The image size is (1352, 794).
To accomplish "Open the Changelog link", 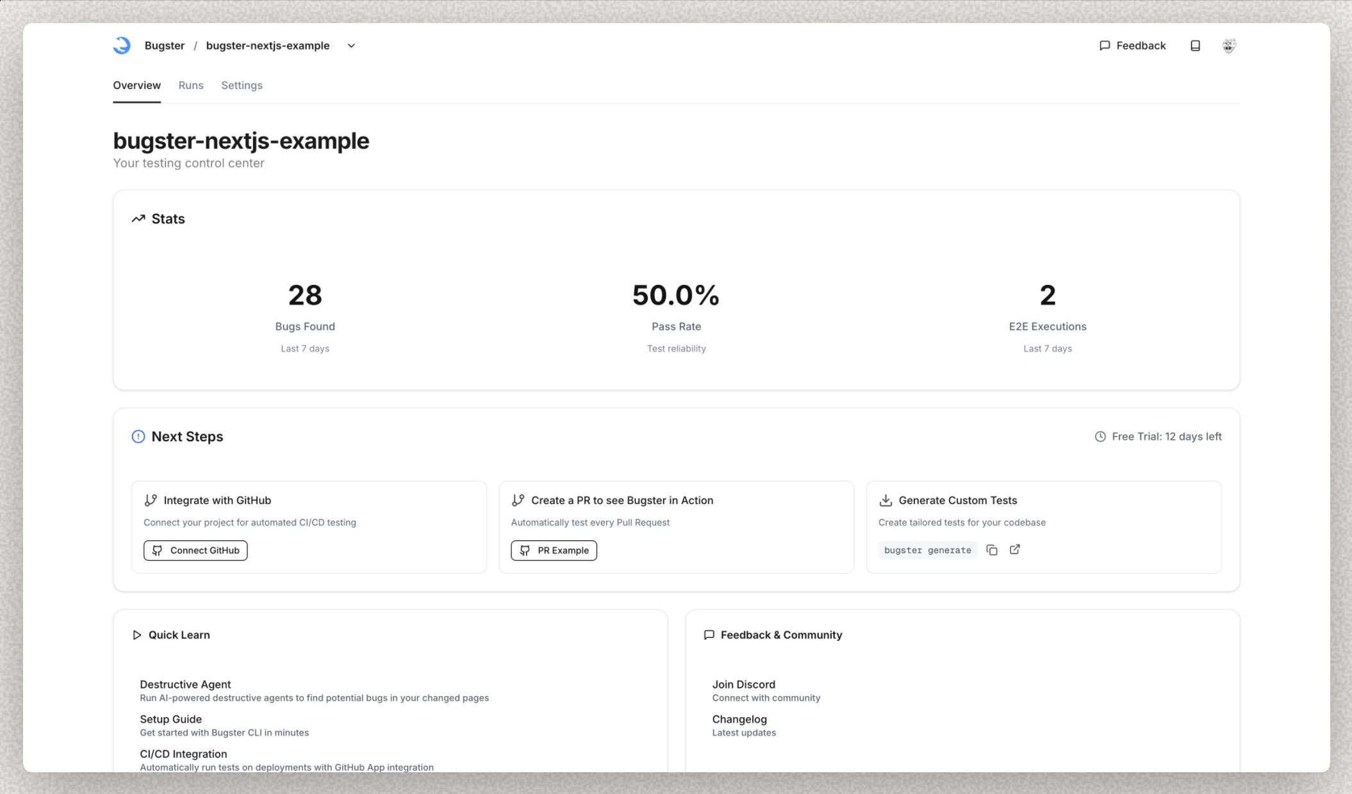I will coord(744,725).
